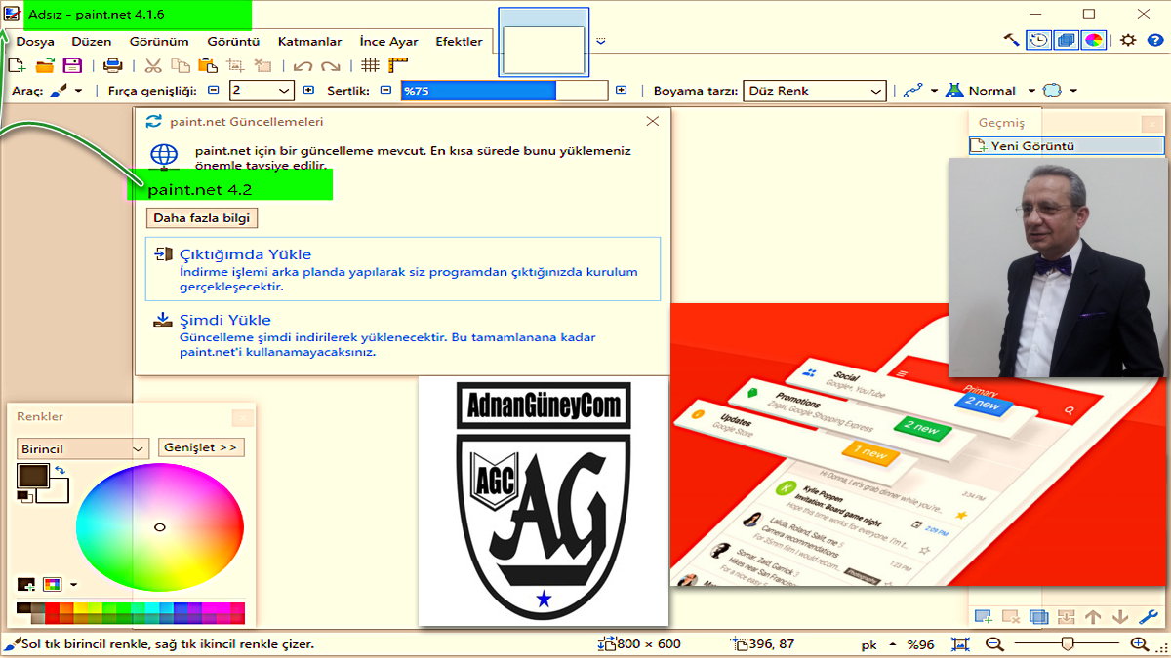
Task: Open the pk units dropdown arrow
Action: (893, 644)
